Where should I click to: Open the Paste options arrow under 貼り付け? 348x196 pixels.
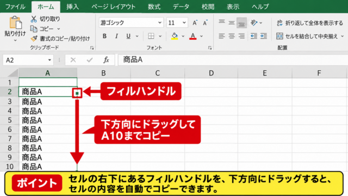(15, 40)
